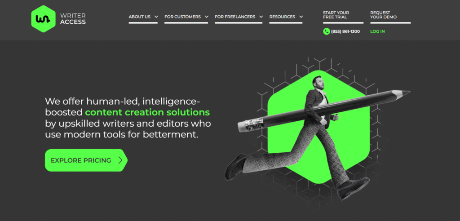Click the arrow inside Explore Pricing button
Viewport: 460px width, 221px height.
pyautogui.click(x=120, y=160)
